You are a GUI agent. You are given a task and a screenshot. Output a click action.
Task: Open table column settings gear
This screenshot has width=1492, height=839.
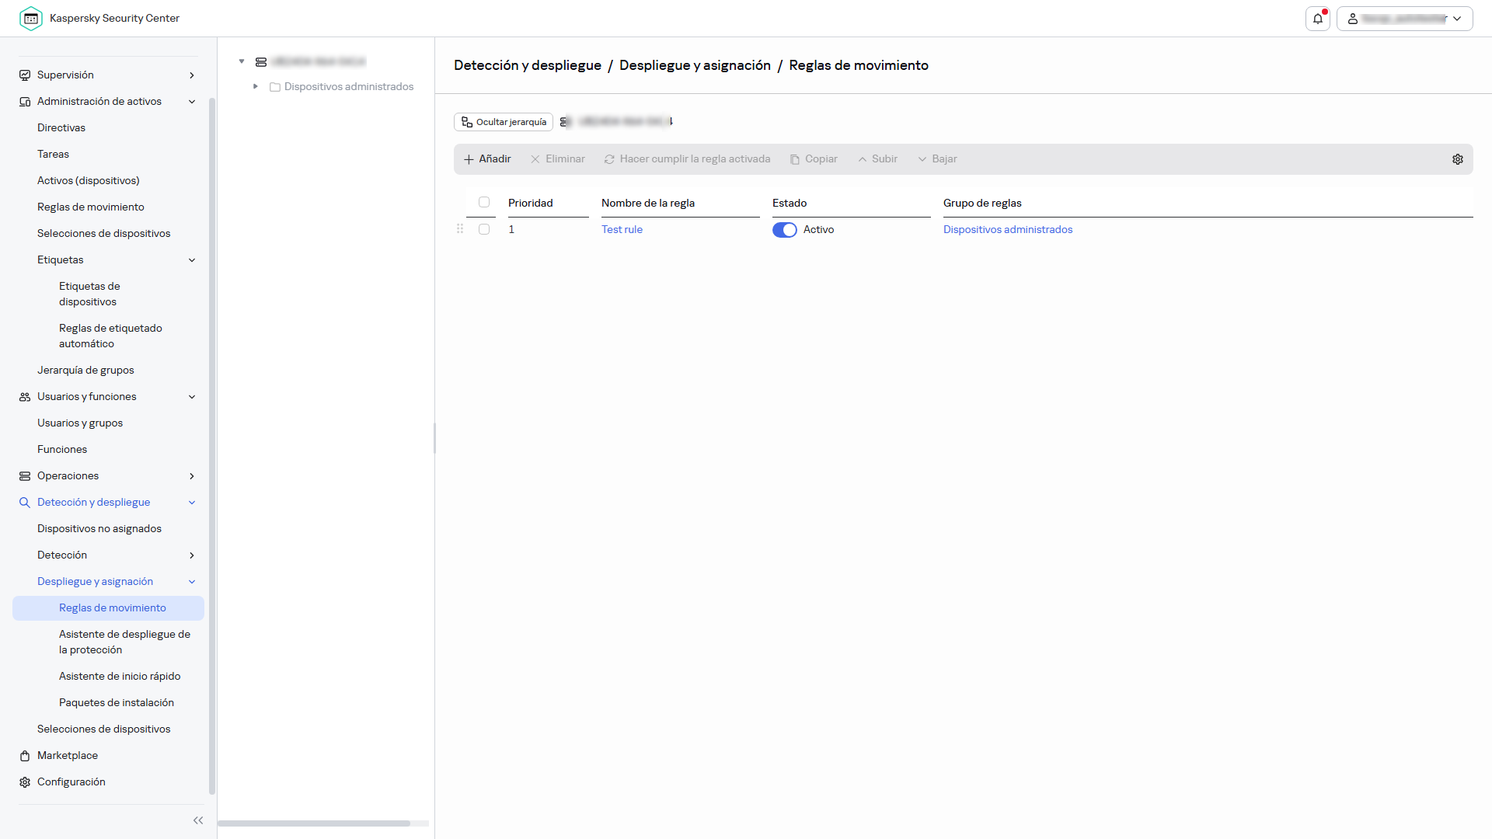[1458, 159]
